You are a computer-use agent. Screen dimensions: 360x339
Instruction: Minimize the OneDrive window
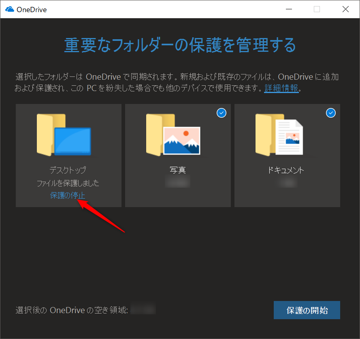click(289, 9)
